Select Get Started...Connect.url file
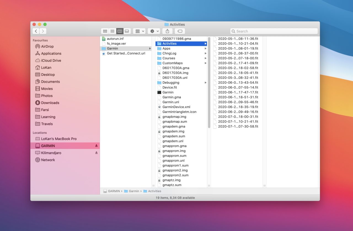 126,53
